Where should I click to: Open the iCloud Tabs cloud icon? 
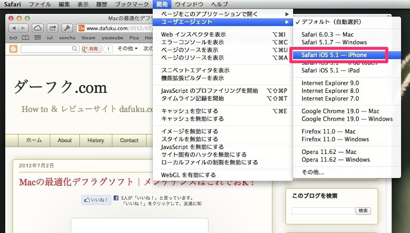click(x=37, y=28)
